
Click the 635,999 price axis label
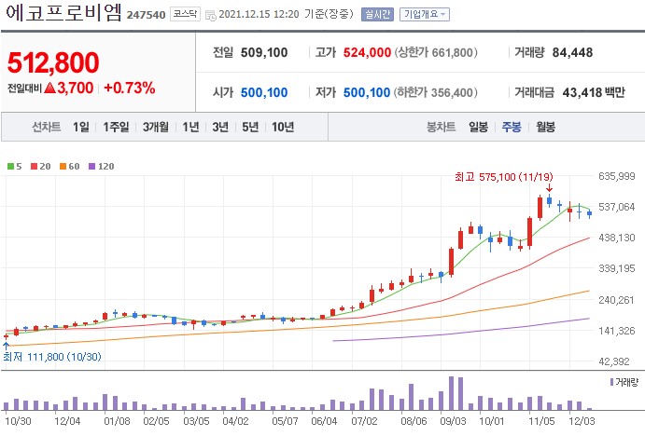(617, 176)
